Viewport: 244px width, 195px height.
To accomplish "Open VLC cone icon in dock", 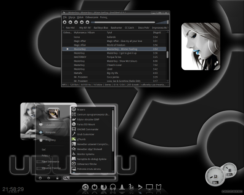I will 122,187.
